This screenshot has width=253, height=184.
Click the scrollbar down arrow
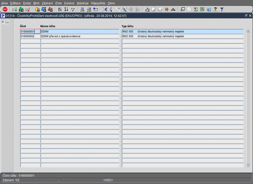(x=248, y=165)
